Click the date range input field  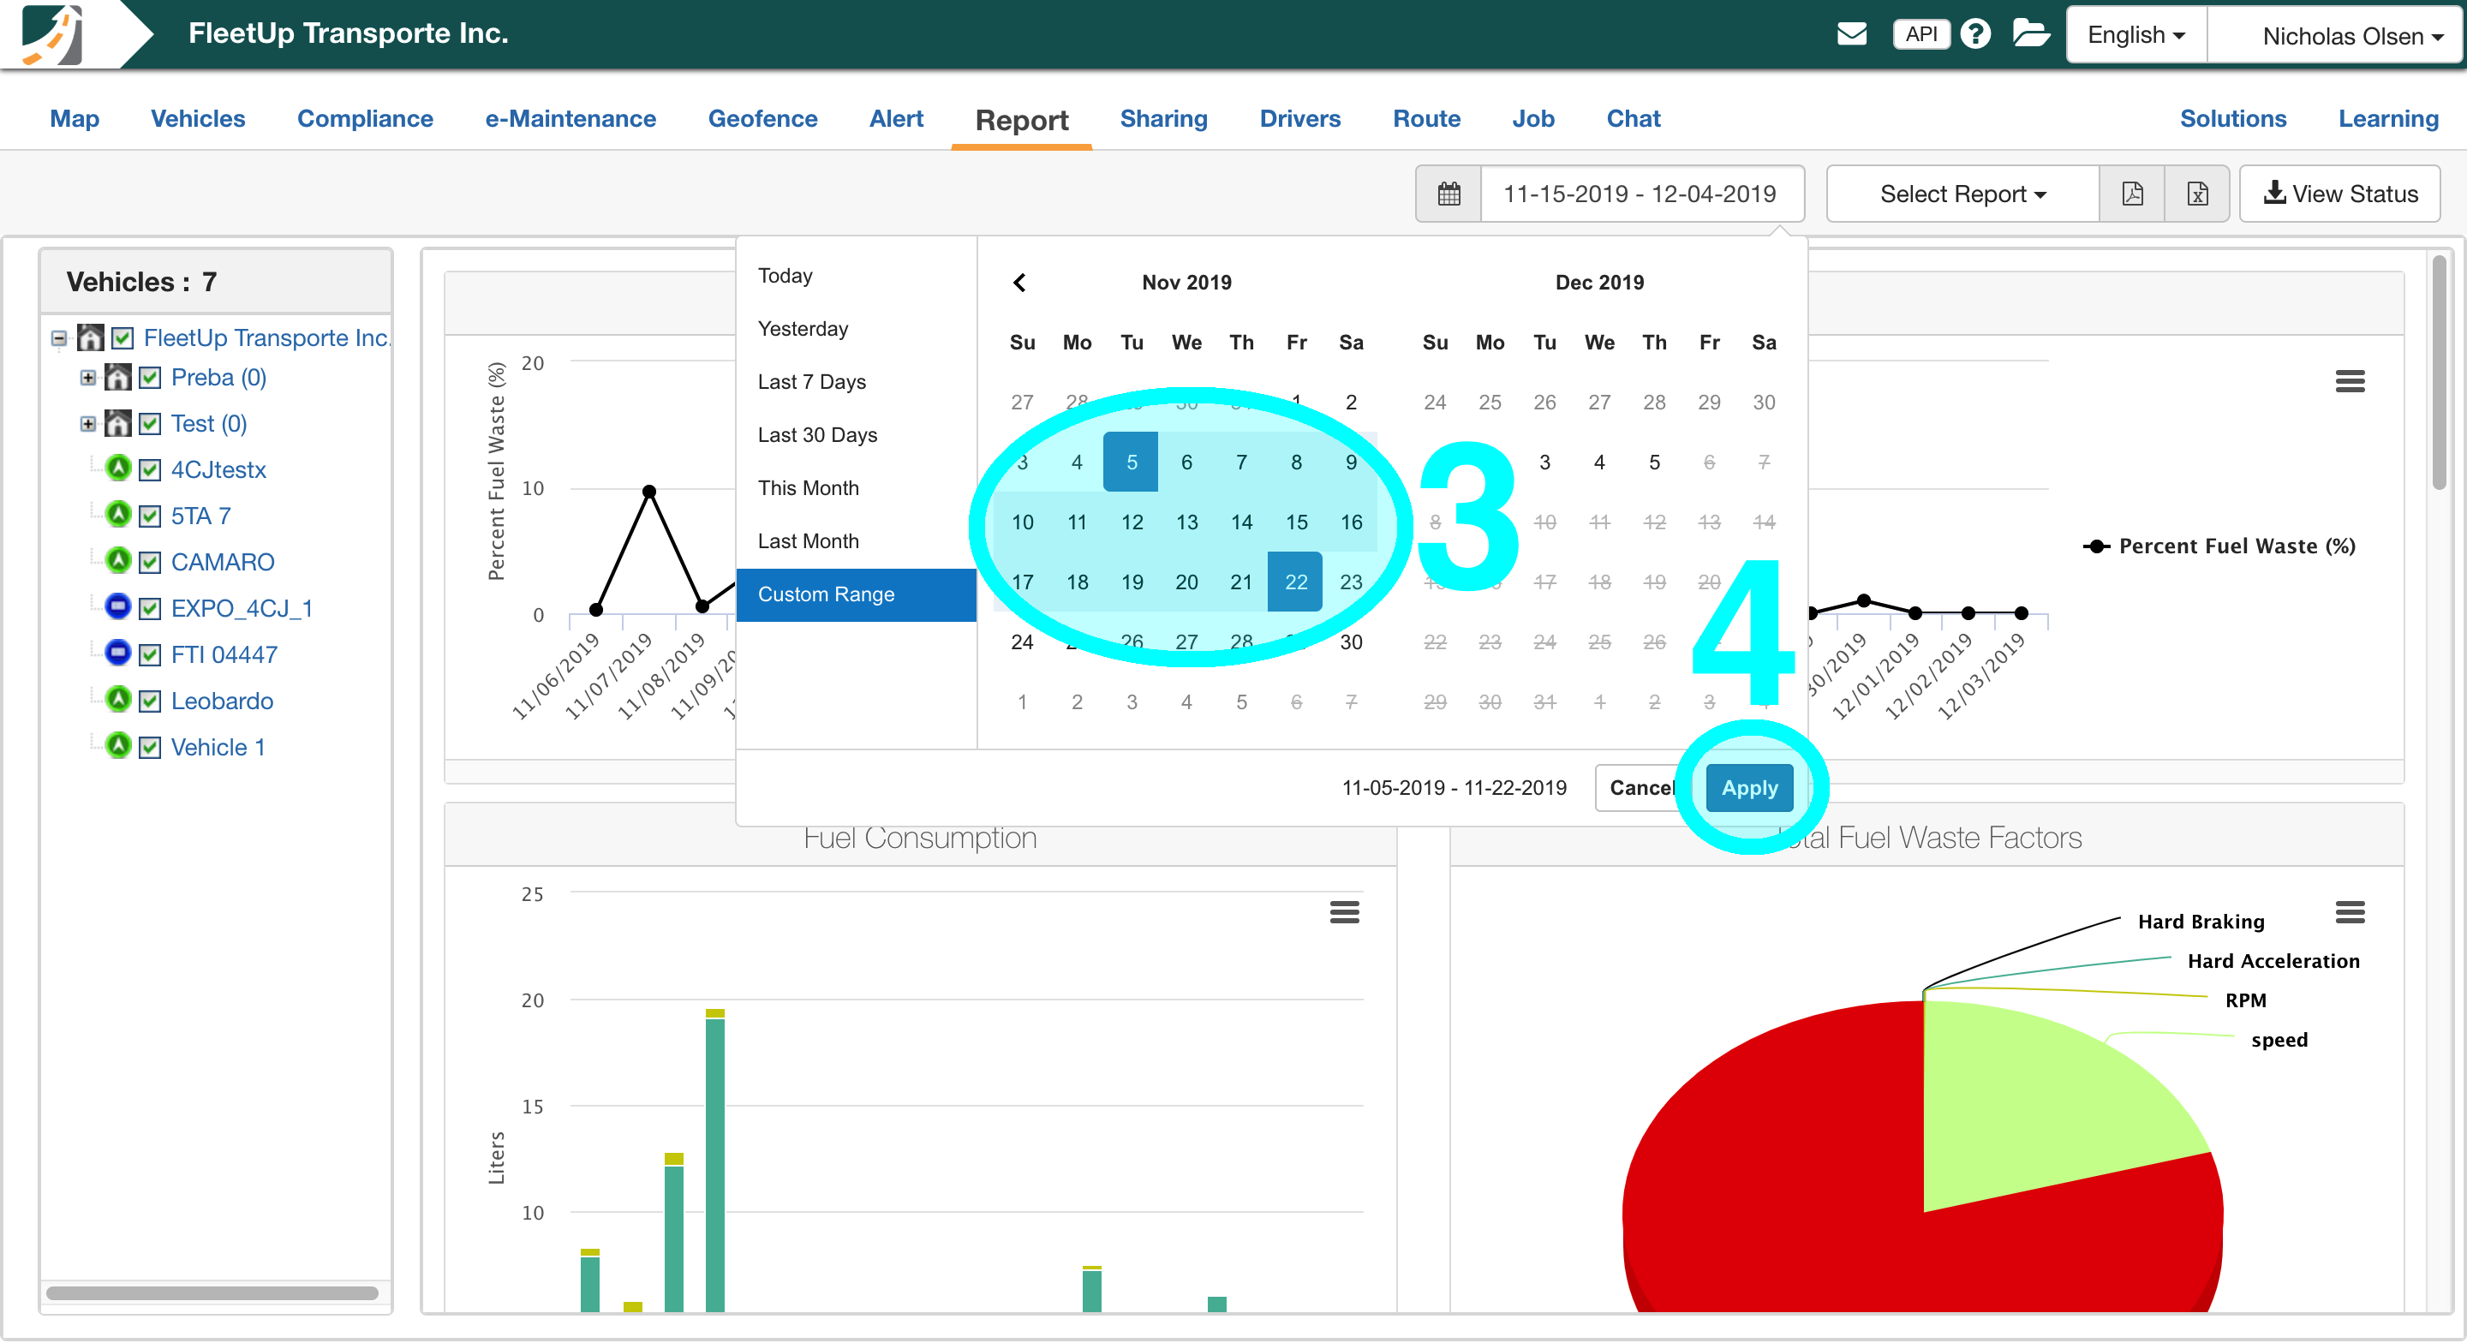(x=1640, y=194)
